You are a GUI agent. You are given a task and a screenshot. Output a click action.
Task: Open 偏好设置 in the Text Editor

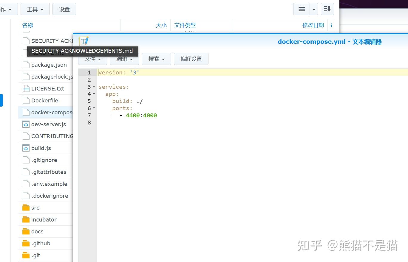(x=191, y=59)
